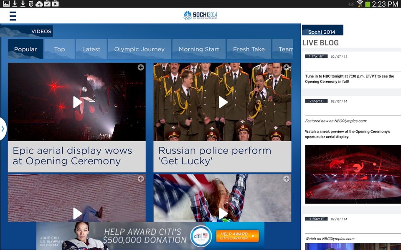Click plus icon on the snowboarder flag video
The height and width of the screenshot is (250, 401).
pyautogui.click(x=287, y=179)
